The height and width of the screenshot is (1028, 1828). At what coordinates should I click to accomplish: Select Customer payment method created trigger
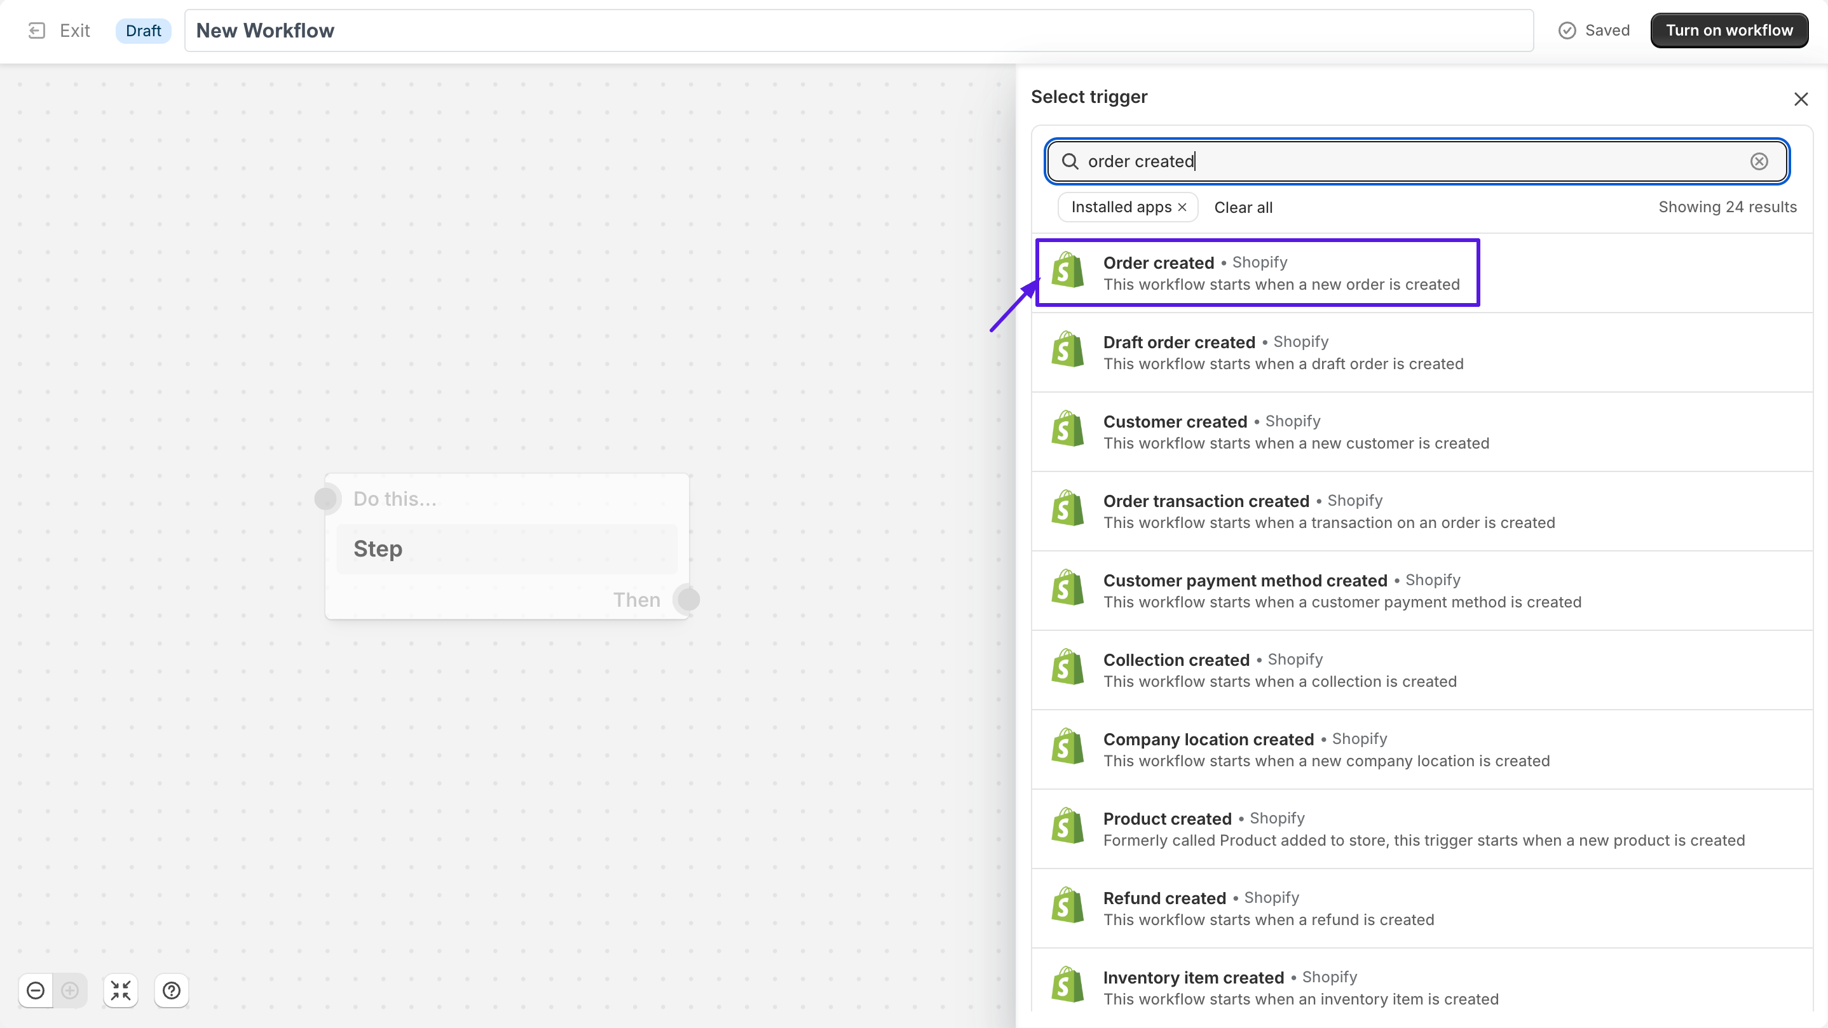[x=1422, y=591]
